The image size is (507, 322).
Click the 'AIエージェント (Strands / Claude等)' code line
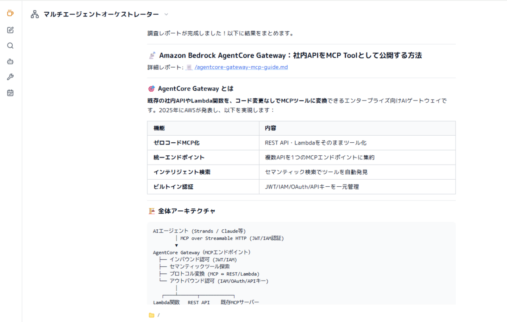[199, 231]
